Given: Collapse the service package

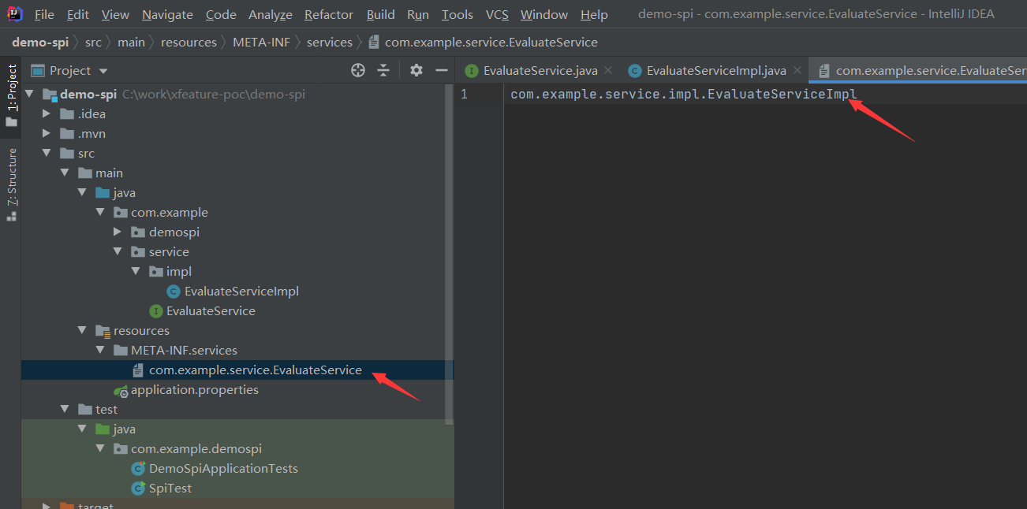Looking at the screenshot, I should [118, 252].
